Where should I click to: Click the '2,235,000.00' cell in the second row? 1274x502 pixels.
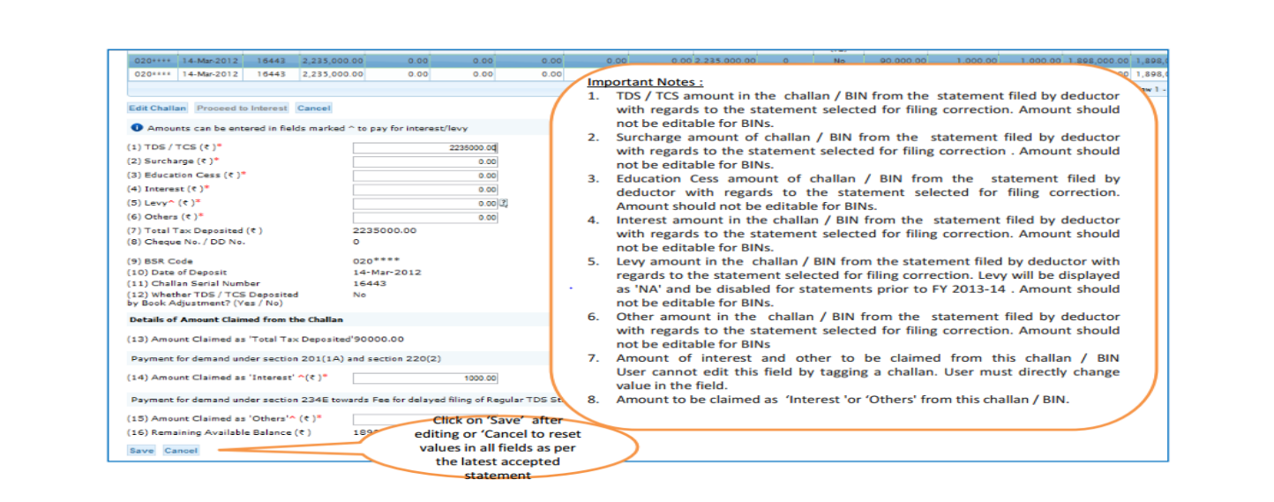coord(333,75)
